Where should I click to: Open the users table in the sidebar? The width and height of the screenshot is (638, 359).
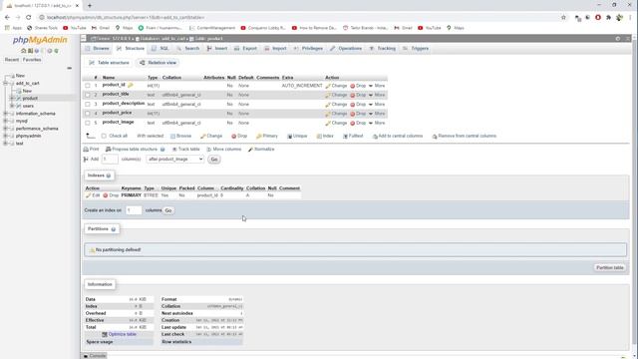(x=28, y=106)
